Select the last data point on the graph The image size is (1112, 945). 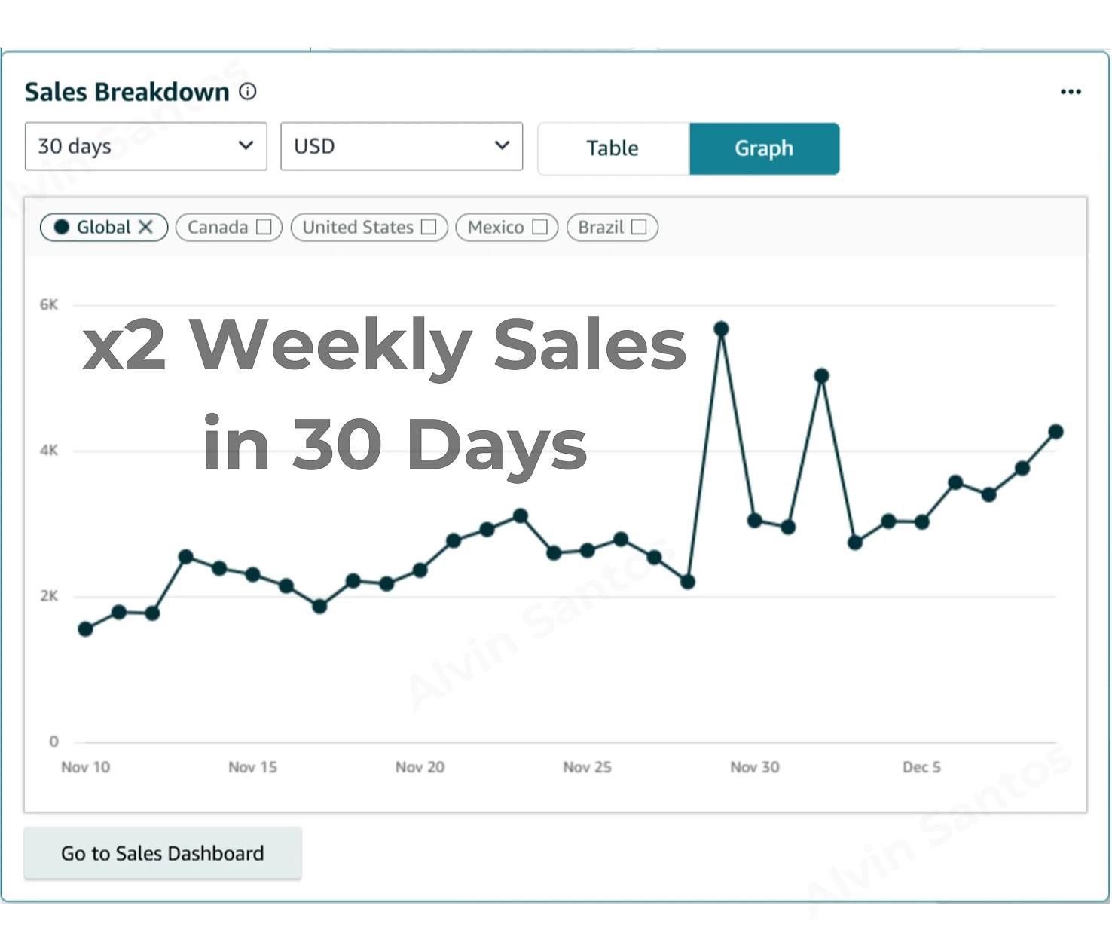click(1055, 432)
